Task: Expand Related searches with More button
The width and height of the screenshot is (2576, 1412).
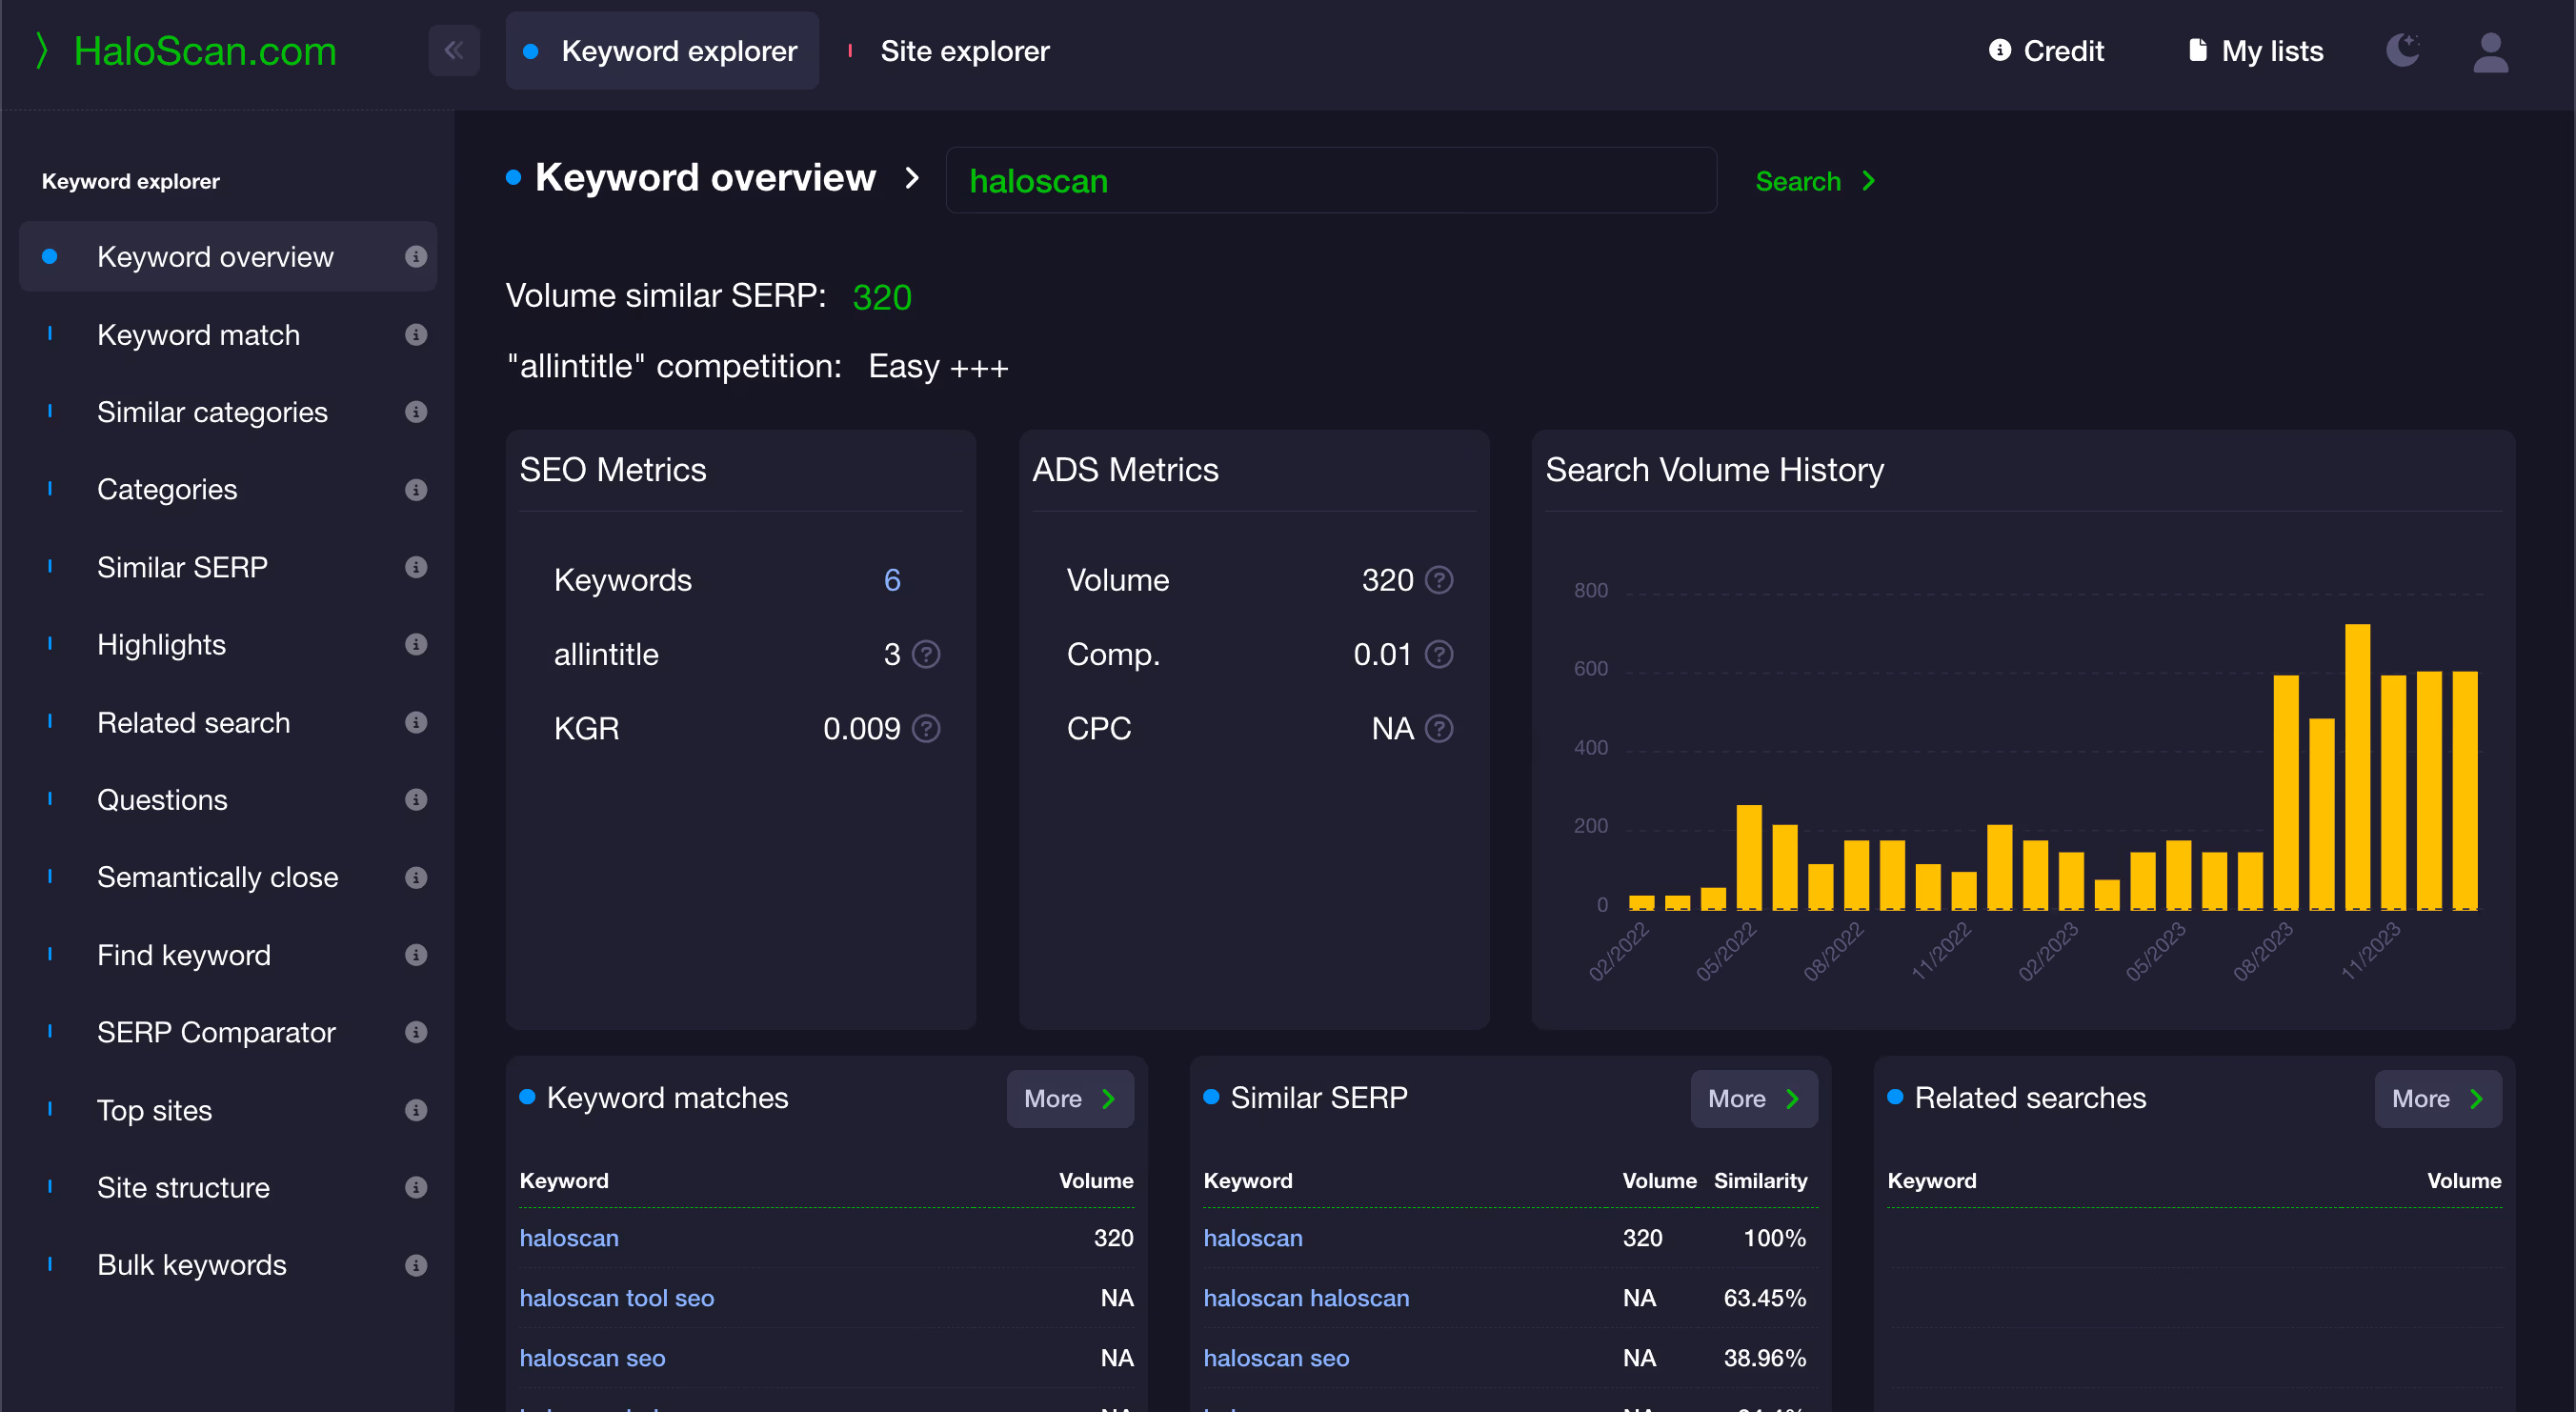Action: pyautogui.click(x=2438, y=1099)
